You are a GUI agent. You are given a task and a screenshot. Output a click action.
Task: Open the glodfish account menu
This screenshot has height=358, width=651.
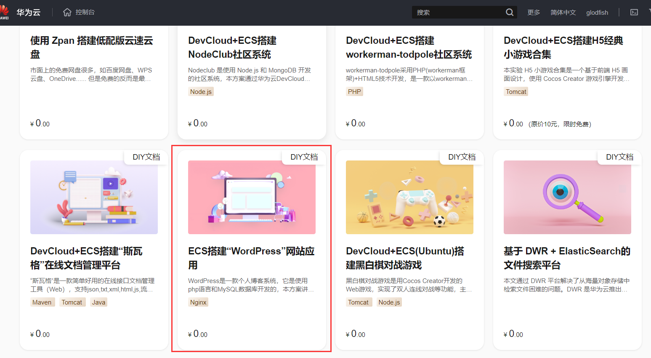click(597, 12)
